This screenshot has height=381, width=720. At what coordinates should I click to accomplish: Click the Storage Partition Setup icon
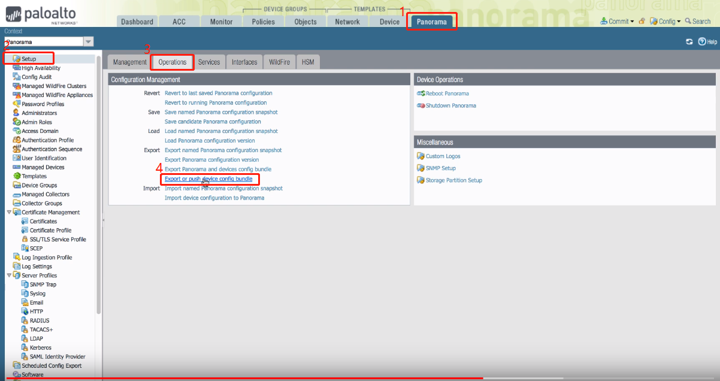pos(420,180)
